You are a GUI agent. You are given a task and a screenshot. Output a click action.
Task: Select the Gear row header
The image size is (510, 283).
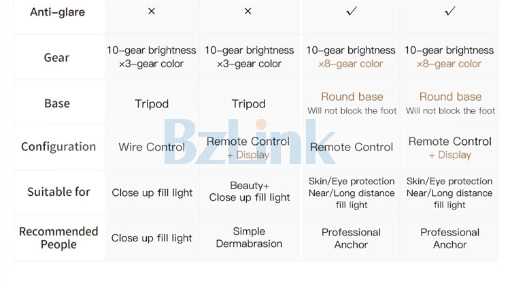56,58
